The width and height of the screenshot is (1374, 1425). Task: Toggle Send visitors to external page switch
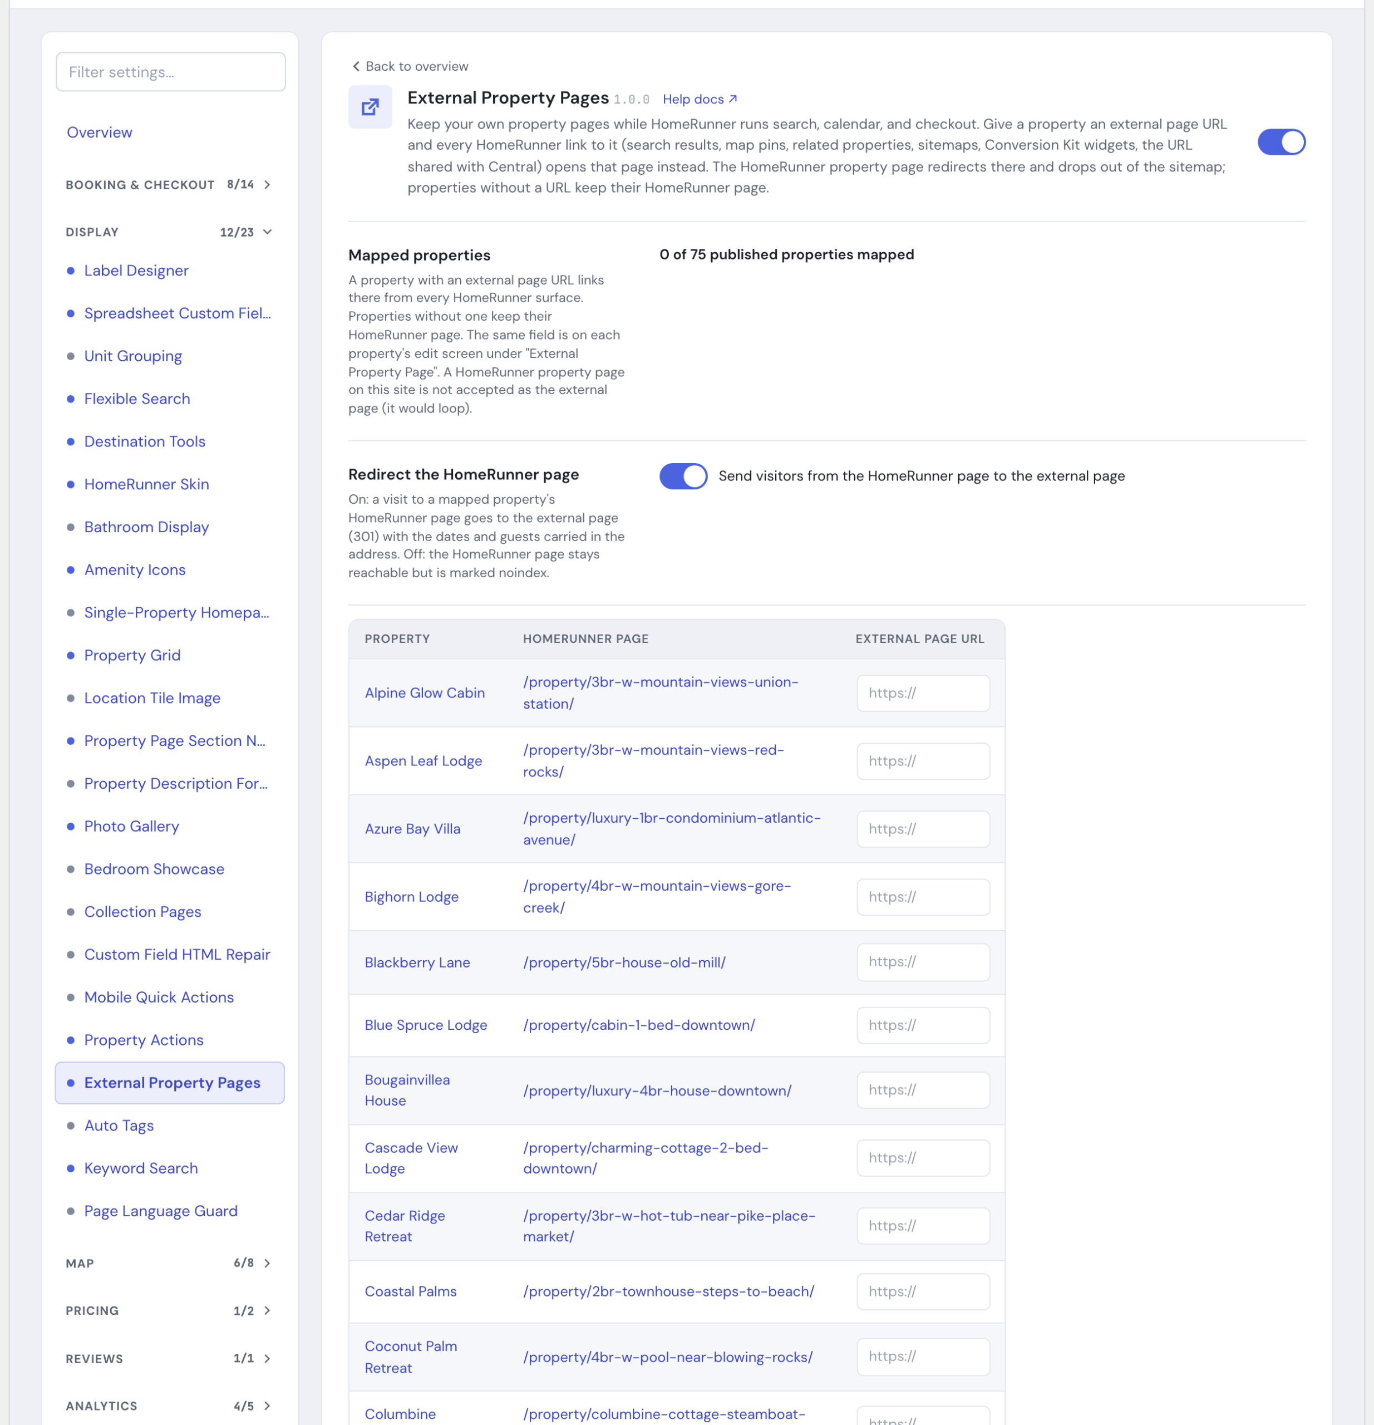tap(683, 476)
